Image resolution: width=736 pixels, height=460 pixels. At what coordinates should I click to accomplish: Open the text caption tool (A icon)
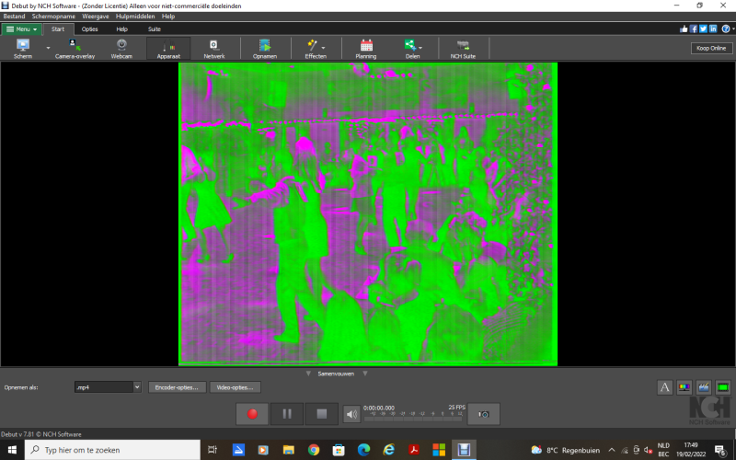pyautogui.click(x=665, y=387)
